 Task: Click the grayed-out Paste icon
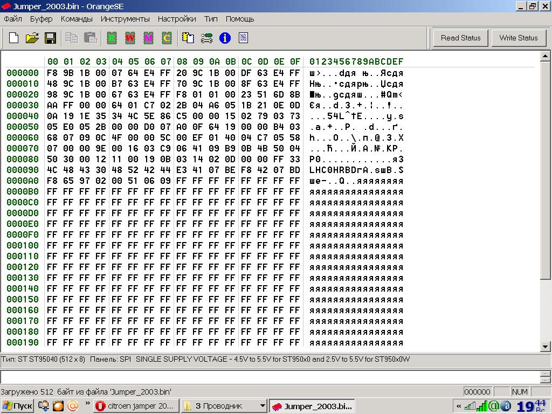tap(91, 38)
